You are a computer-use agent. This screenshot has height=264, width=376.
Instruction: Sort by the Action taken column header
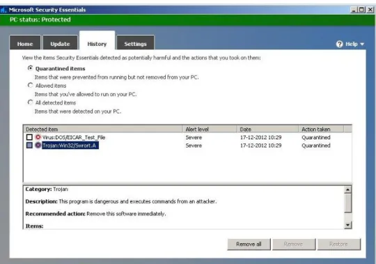[x=321, y=130]
